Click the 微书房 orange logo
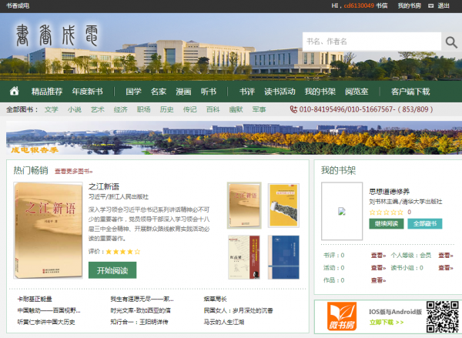Screen dimensions: 462x338 point(342,316)
